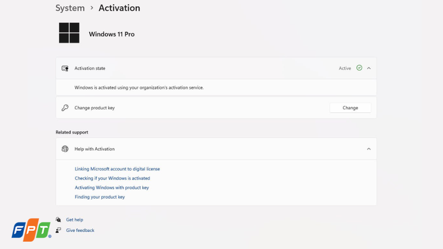This screenshot has width=443, height=249.
Task: Click the Give feedback person icon
Action: (58, 230)
